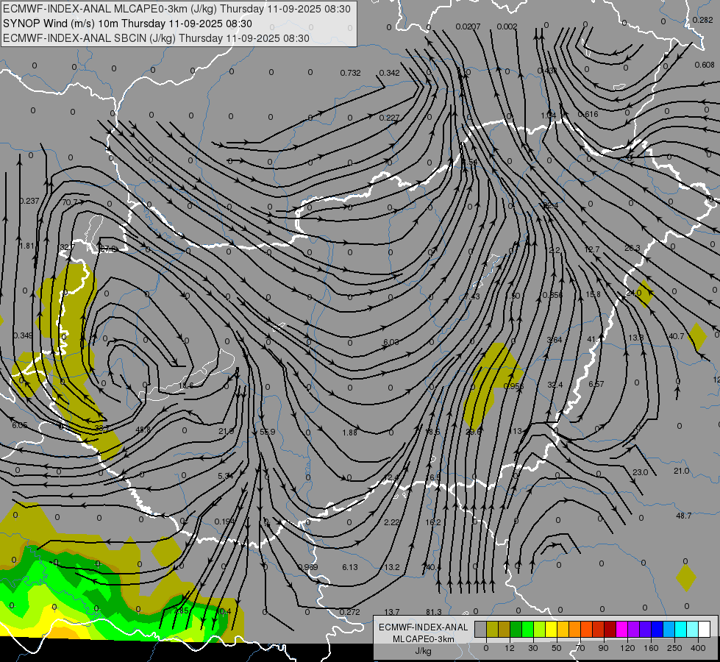Screen dimensions: 720x662
Task: Click the map value 0.002
Action: [507, 27]
